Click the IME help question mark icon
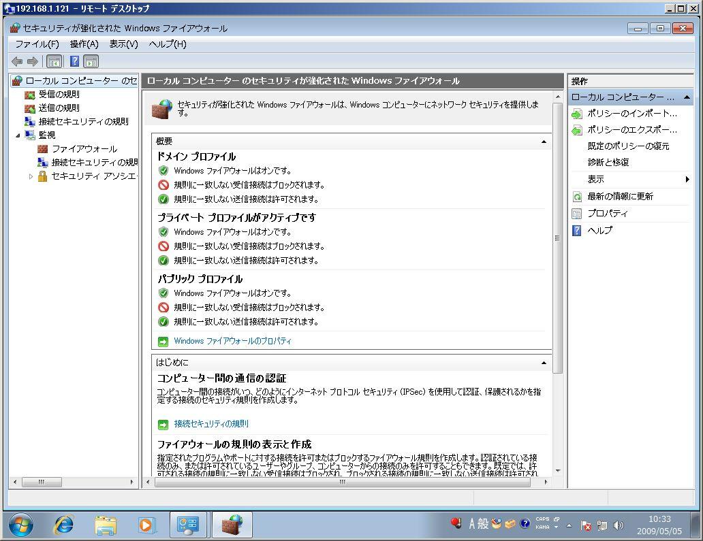Screen dimensions: 703x541 click(x=525, y=523)
